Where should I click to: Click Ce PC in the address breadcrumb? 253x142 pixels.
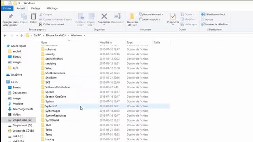point(37,35)
